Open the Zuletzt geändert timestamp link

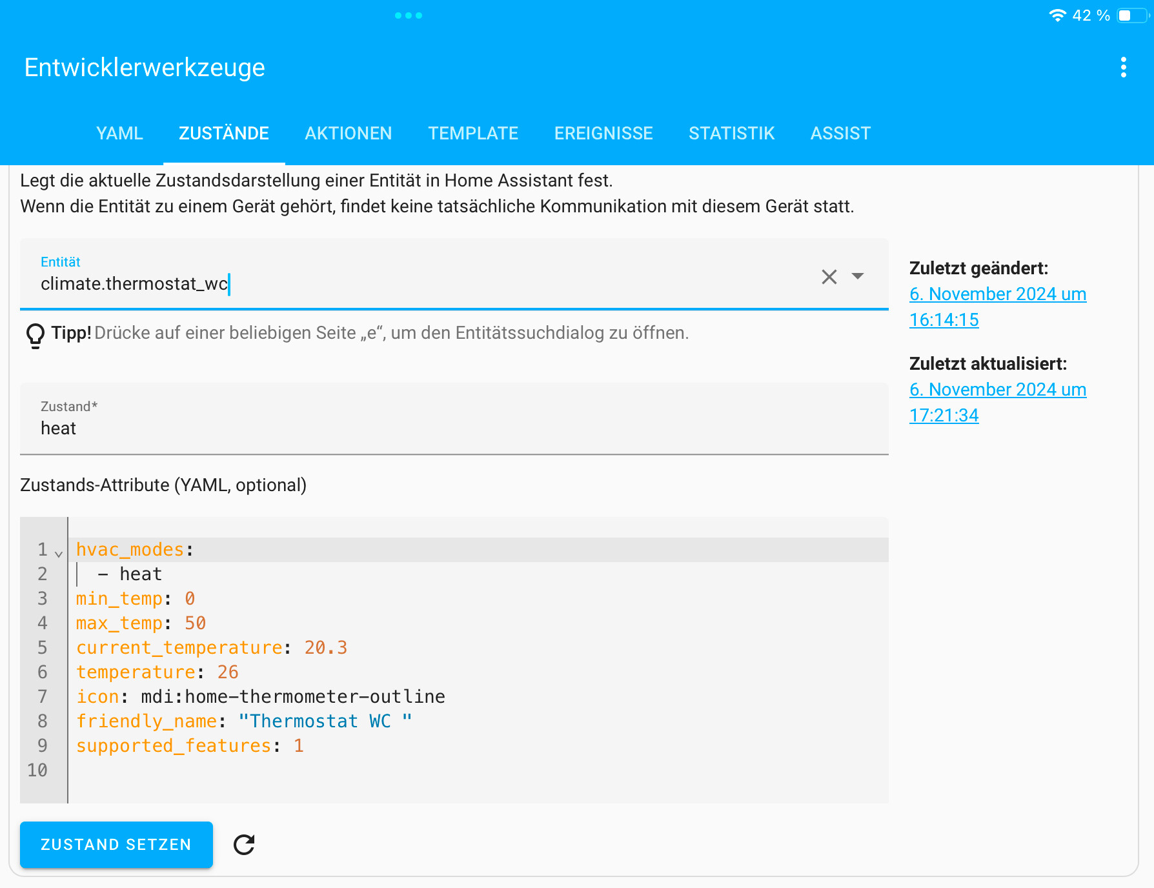coord(997,307)
